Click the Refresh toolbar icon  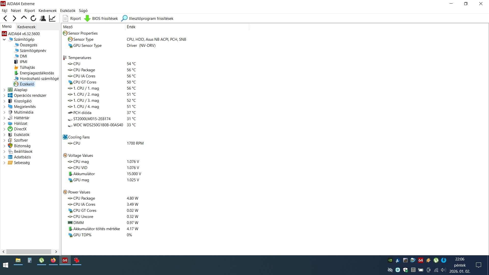33,18
